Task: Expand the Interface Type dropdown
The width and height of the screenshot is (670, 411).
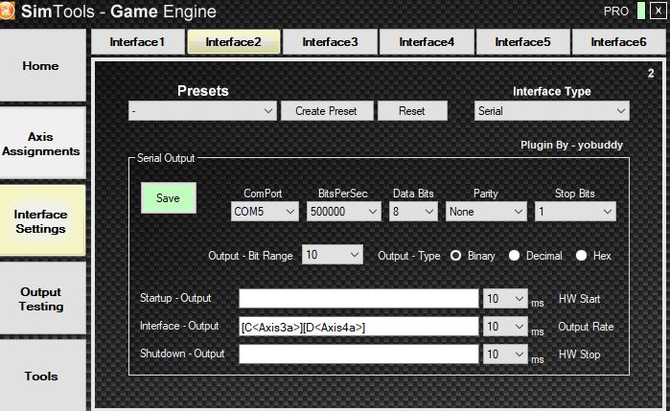Action: tap(551, 111)
